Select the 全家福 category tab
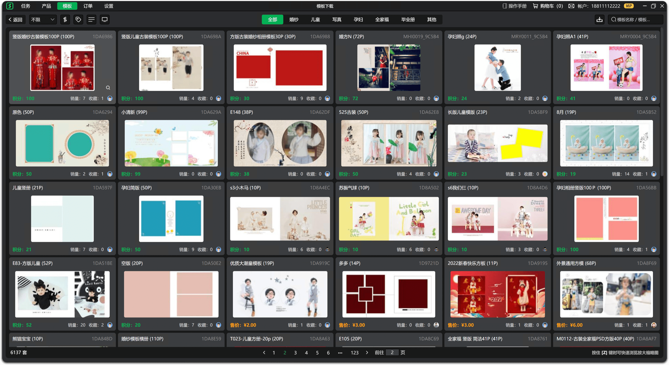Image resolution: width=669 pixels, height=365 pixels. (382, 19)
